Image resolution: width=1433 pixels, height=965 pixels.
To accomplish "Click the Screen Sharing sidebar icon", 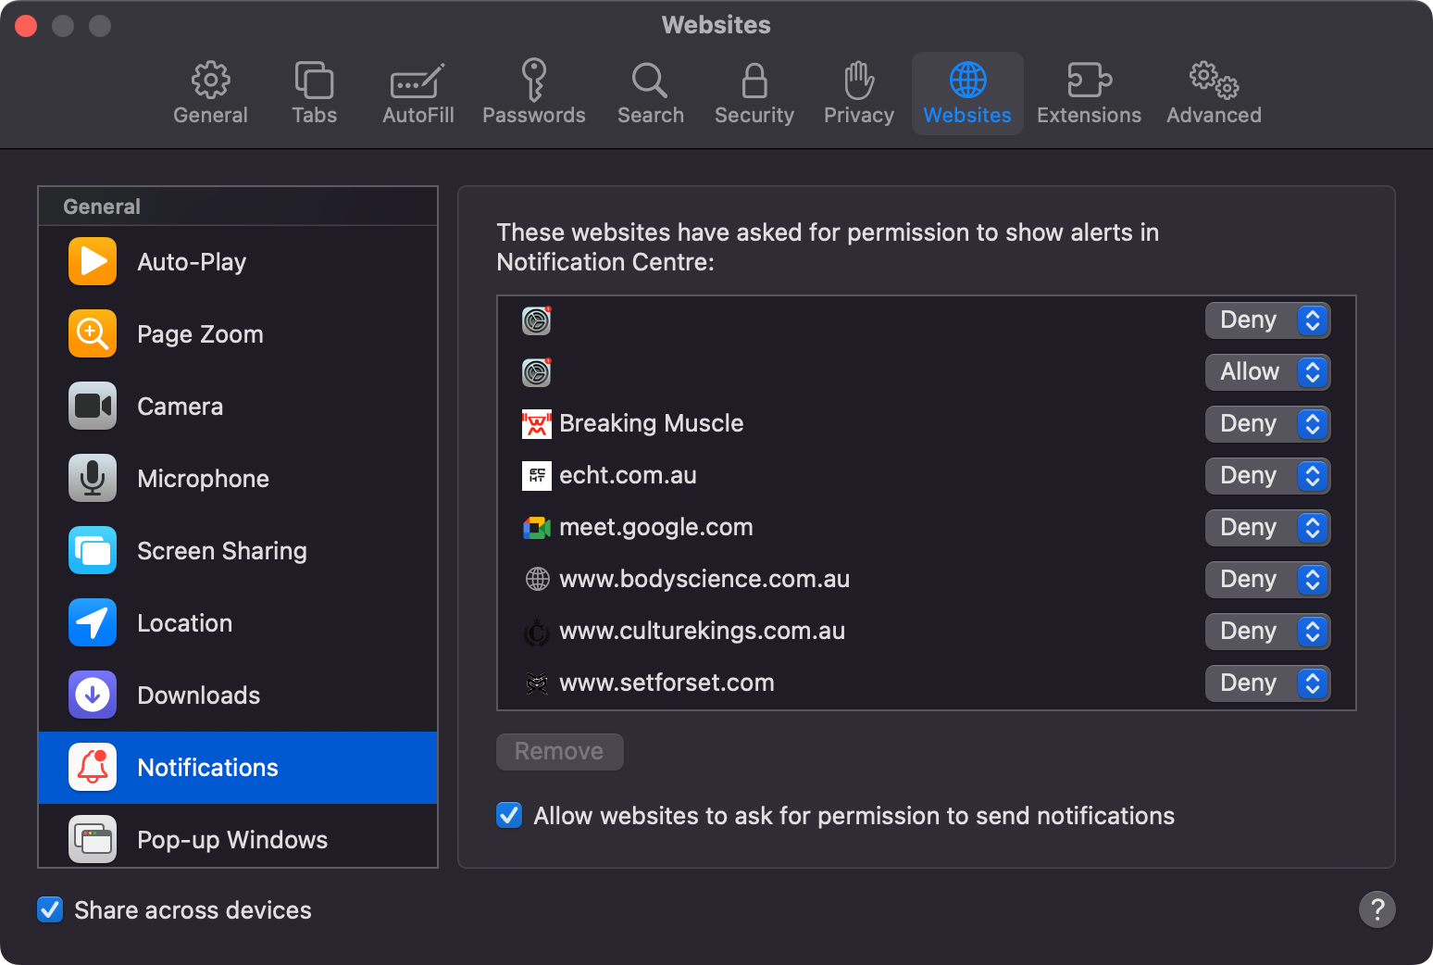I will click(x=93, y=550).
